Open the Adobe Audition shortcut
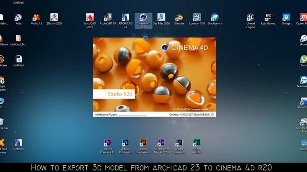The image size is (307, 172). (x=197, y=147)
